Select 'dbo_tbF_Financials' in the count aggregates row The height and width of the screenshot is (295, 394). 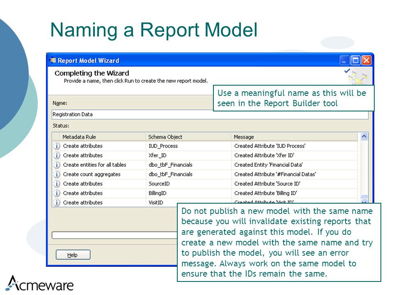point(170,175)
